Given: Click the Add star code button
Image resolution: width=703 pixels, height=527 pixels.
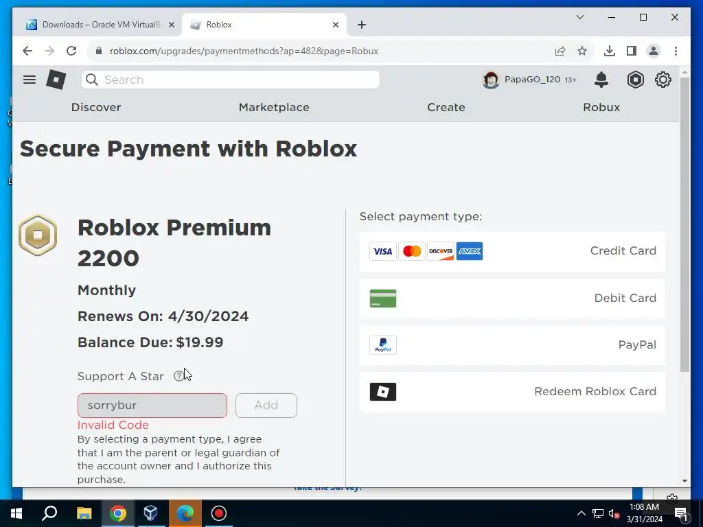Looking at the screenshot, I should pyautogui.click(x=266, y=406).
